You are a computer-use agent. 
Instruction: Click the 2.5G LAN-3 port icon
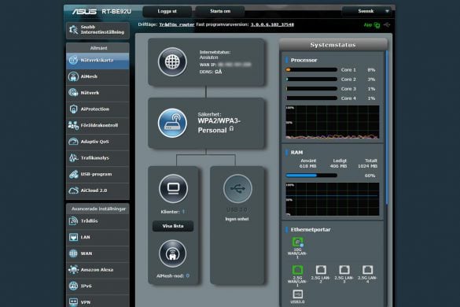(344, 270)
